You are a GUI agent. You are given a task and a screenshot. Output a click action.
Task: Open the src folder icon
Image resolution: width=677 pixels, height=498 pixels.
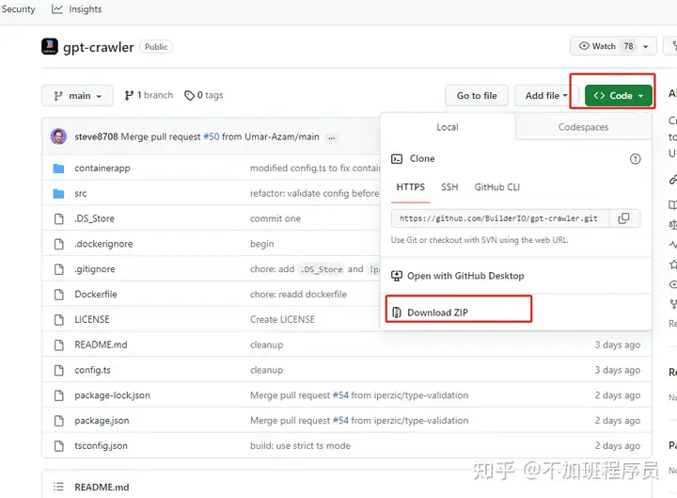[x=58, y=193]
